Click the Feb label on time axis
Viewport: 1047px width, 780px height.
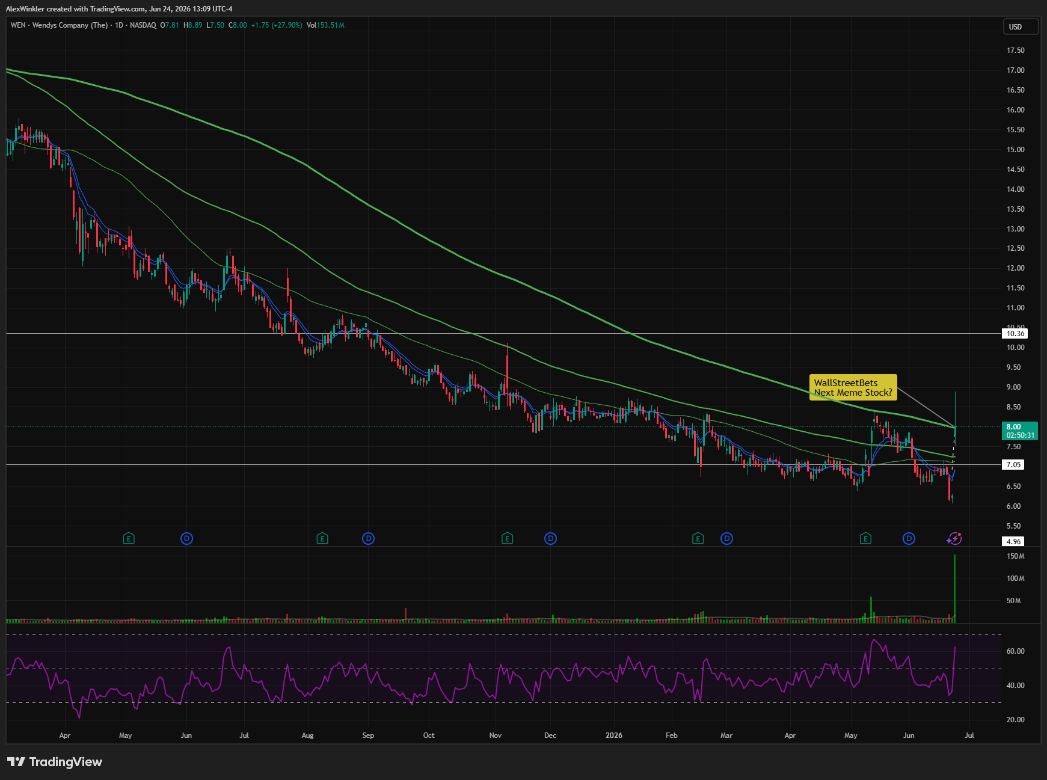[672, 735]
